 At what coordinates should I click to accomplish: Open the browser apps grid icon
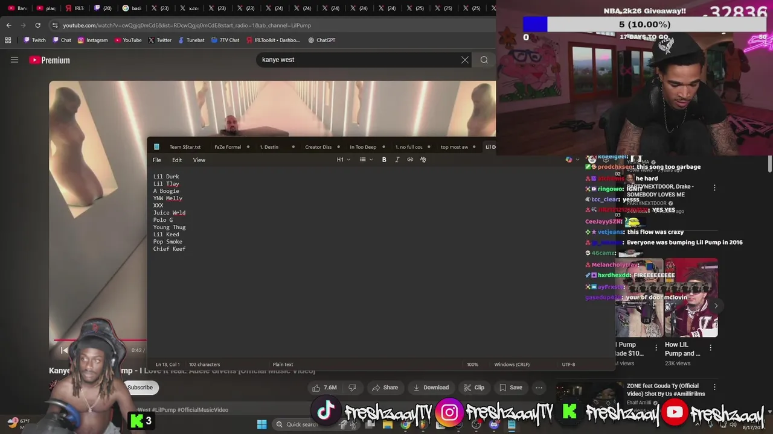(x=8, y=40)
